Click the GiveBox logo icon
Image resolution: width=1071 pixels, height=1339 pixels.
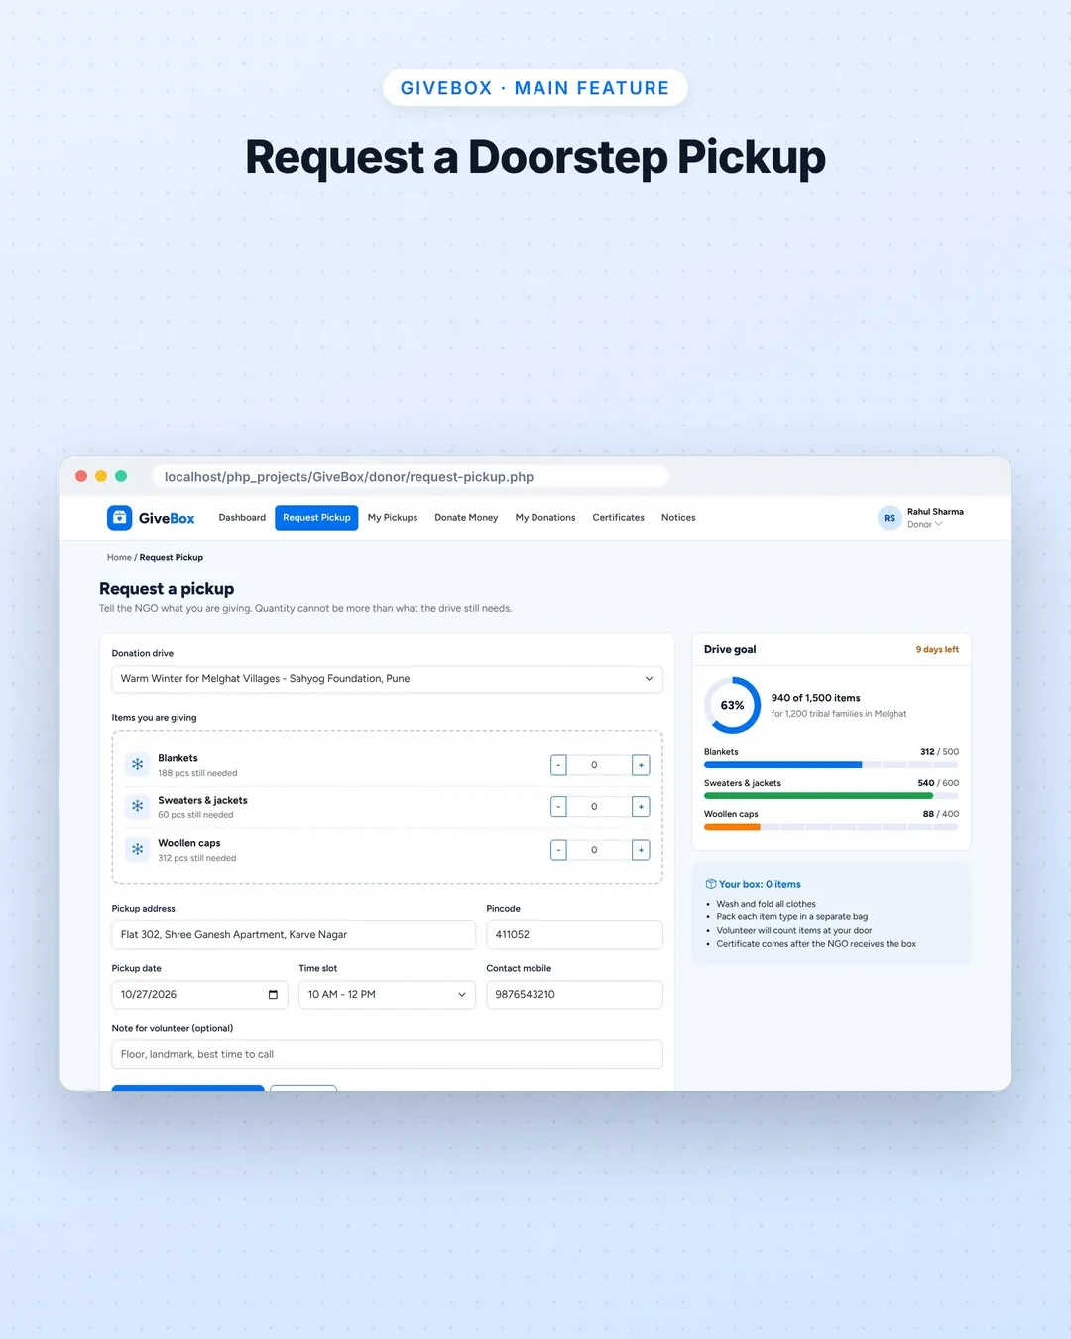click(x=119, y=517)
